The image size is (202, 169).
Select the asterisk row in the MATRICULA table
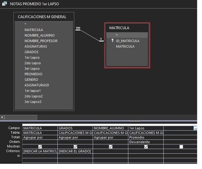[127, 35]
